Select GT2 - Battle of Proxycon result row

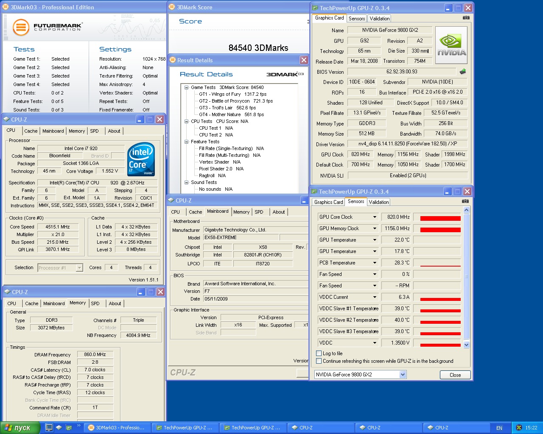tap(235, 101)
